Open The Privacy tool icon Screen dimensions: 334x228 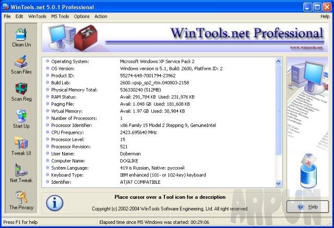(21, 197)
